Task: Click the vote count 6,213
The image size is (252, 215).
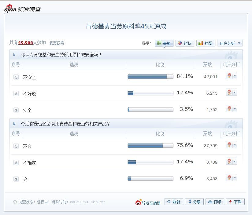Action: coord(212,93)
